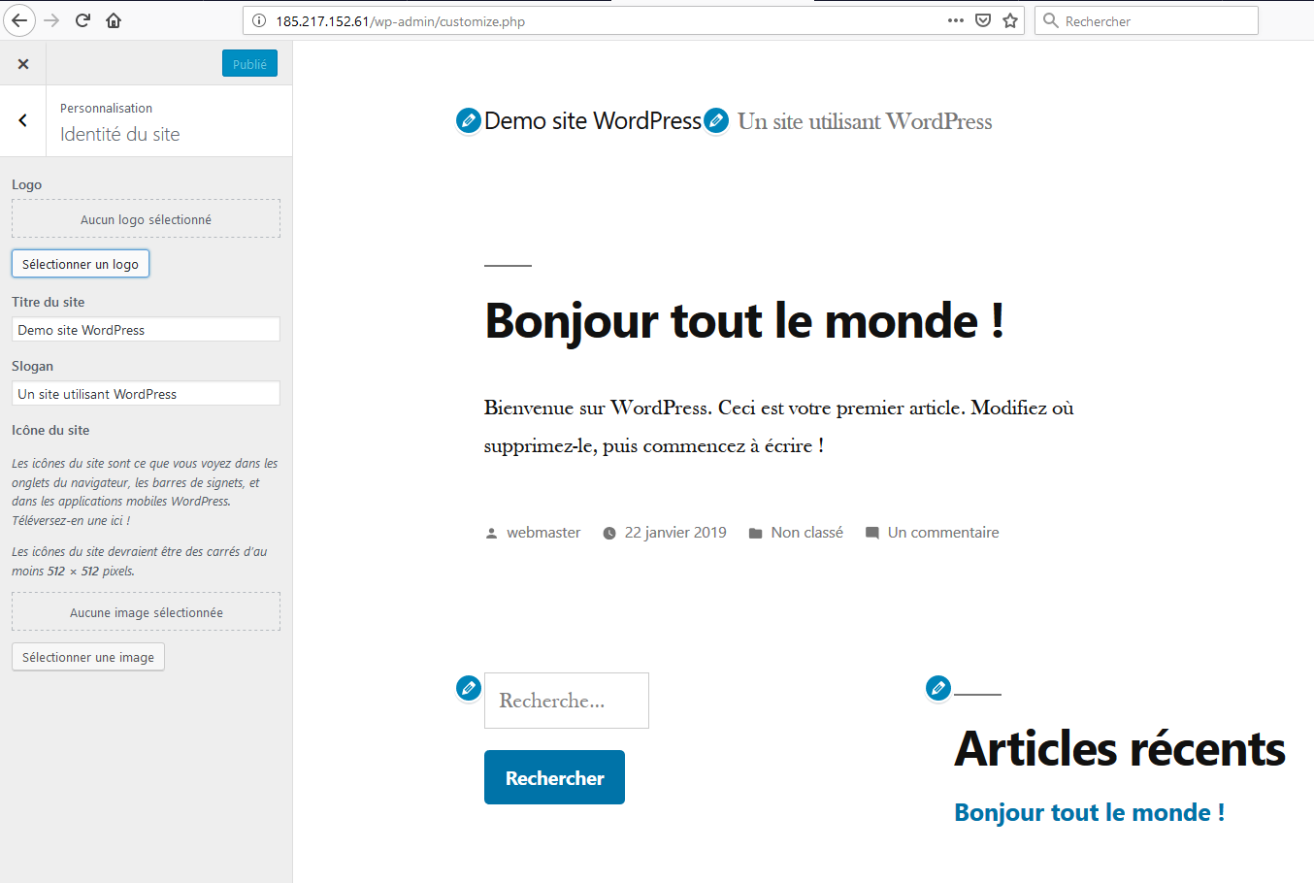Click the Sélectionner une image button
Screen dimensions: 1314x883
click(88, 657)
